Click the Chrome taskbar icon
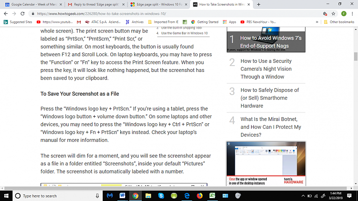Screen dimensions: 358x201 [136, 196]
